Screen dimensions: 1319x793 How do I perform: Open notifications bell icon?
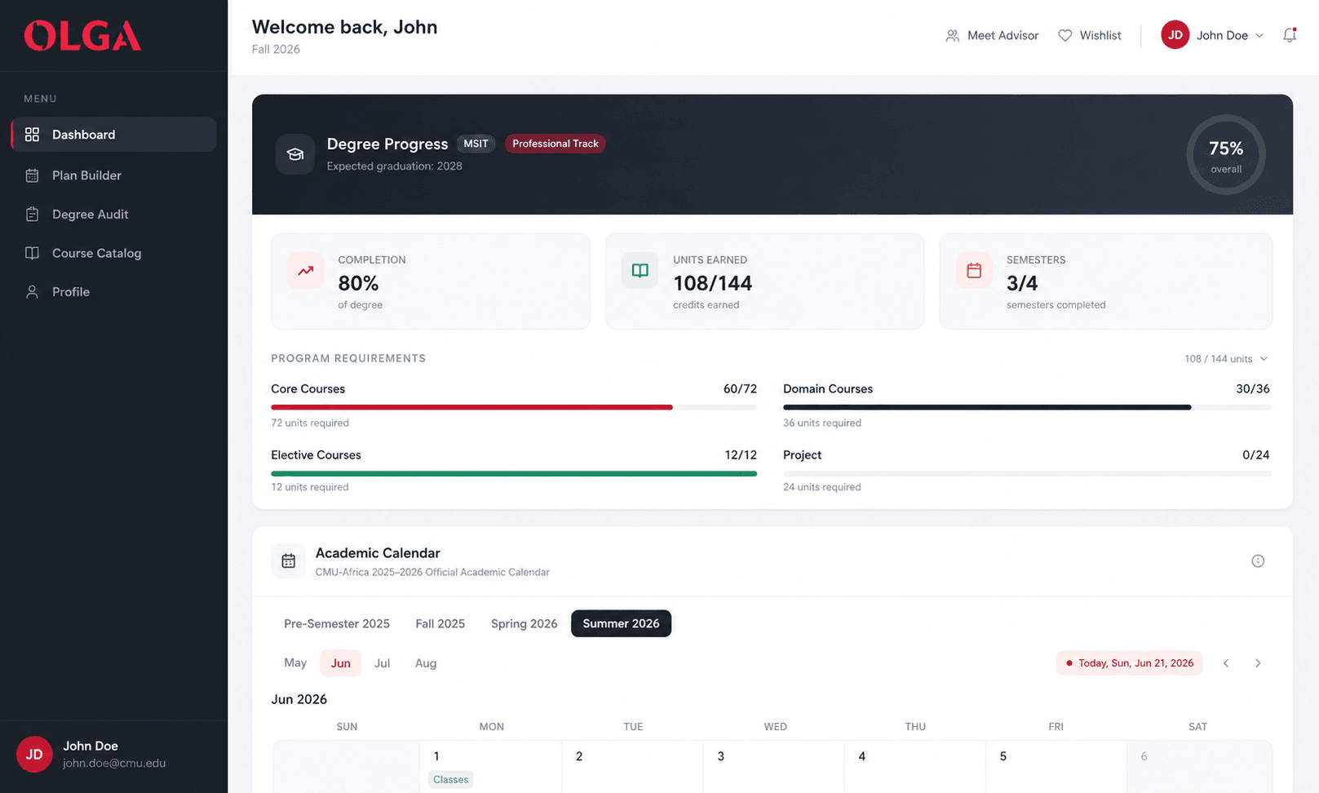(1290, 35)
